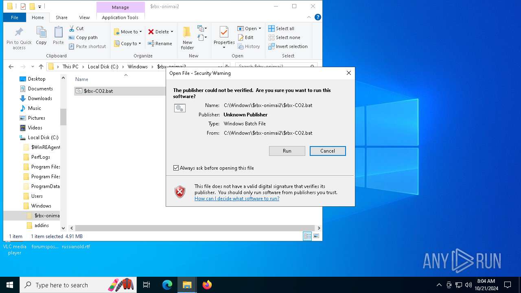The width and height of the screenshot is (521, 293).
Task: Open Task View on taskbar
Action: [x=147, y=285]
